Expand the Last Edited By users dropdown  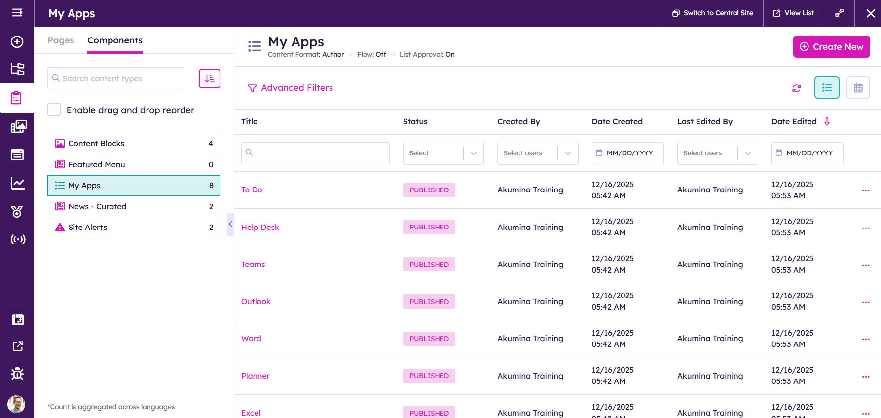coord(717,153)
